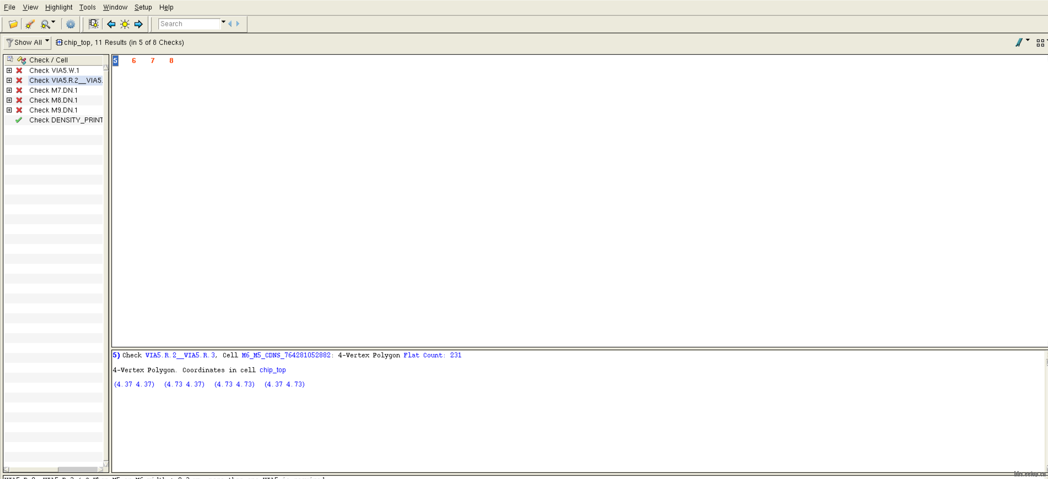Click the chip_top cell link
The height and width of the screenshot is (479, 1048).
pyautogui.click(x=273, y=370)
